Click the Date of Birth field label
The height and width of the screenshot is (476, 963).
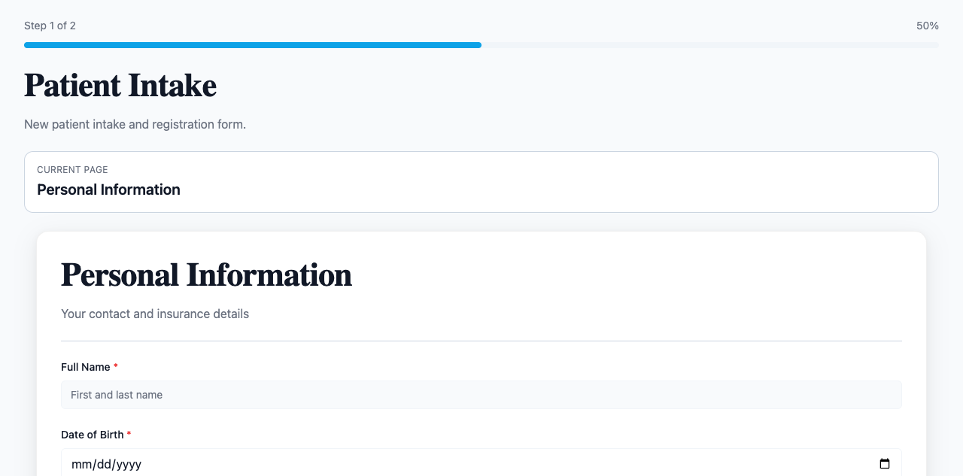coord(93,435)
